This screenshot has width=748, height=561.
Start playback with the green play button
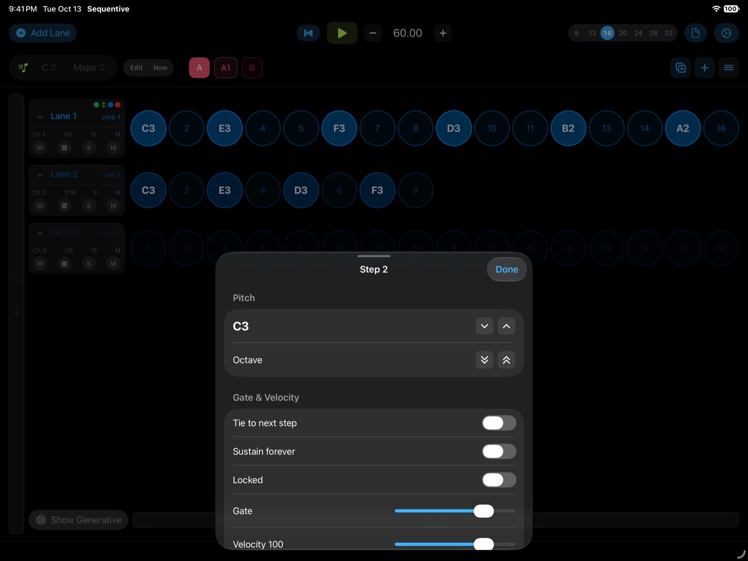[x=342, y=33]
